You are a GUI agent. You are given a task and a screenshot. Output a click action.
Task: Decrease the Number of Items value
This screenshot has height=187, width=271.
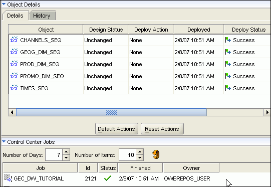(x=140, y=157)
